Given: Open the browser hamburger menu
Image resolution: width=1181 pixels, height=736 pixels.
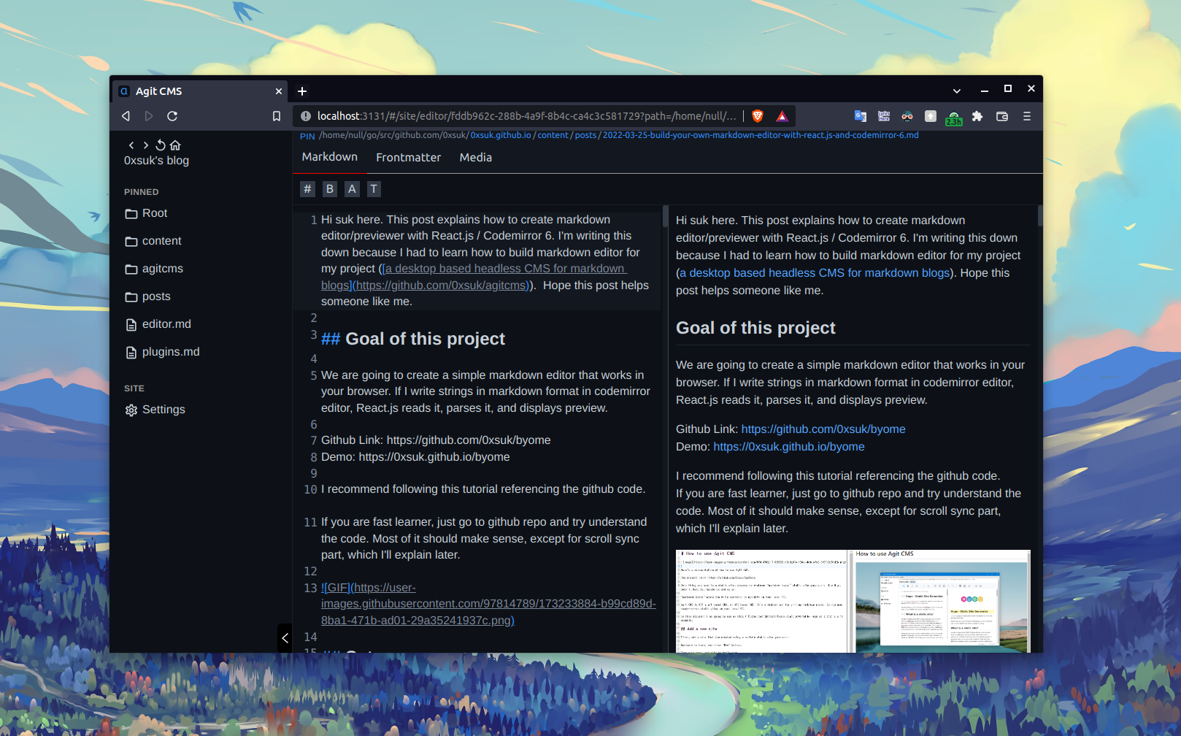Looking at the screenshot, I should click(x=1026, y=116).
